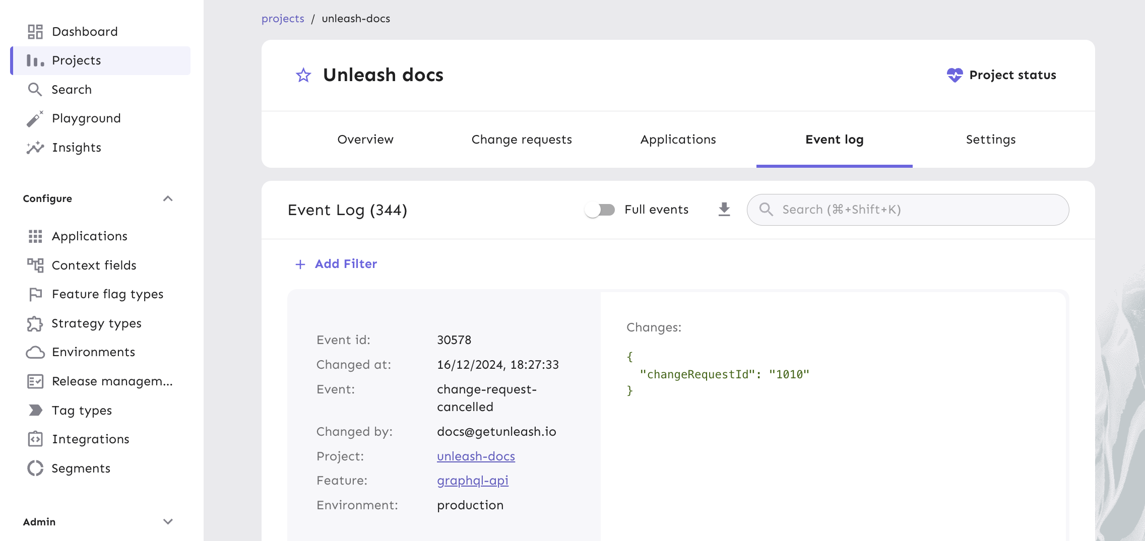The width and height of the screenshot is (1145, 541).
Task: Open Insights via its chart icon
Action: pyautogui.click(x=35, y=147)
